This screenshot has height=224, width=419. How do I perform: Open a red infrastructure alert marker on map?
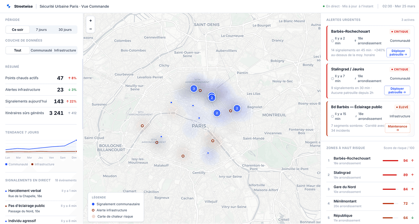pyautogui.click(x=142, y=126)
